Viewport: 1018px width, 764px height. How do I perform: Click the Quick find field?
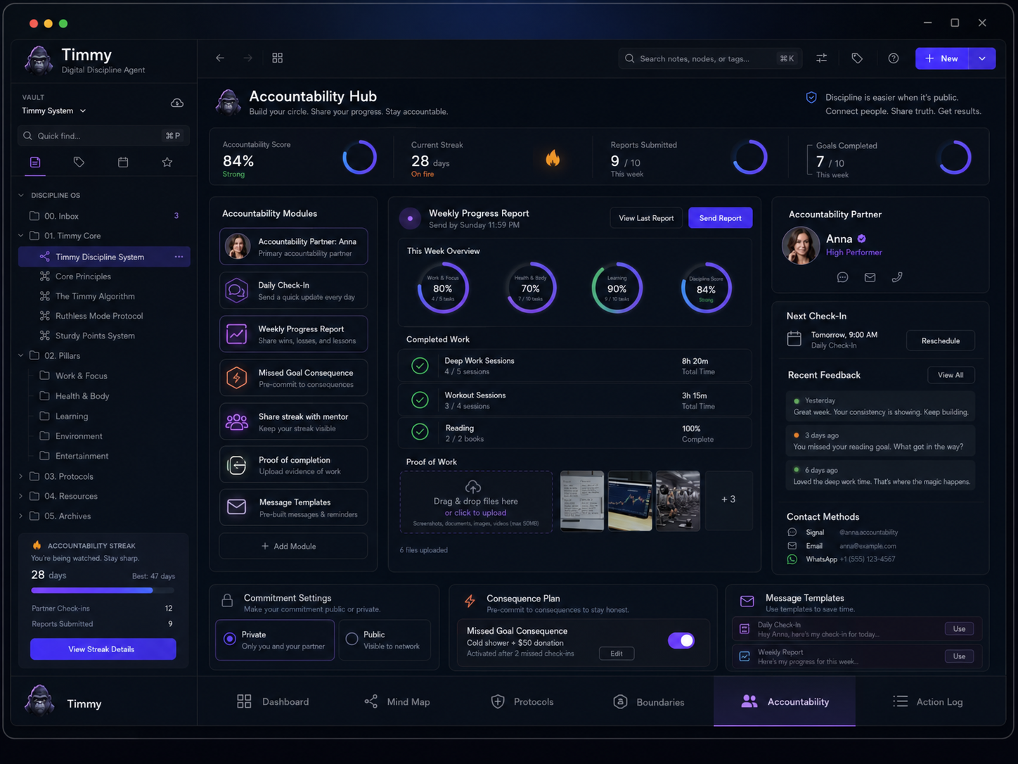pos(103,136)
